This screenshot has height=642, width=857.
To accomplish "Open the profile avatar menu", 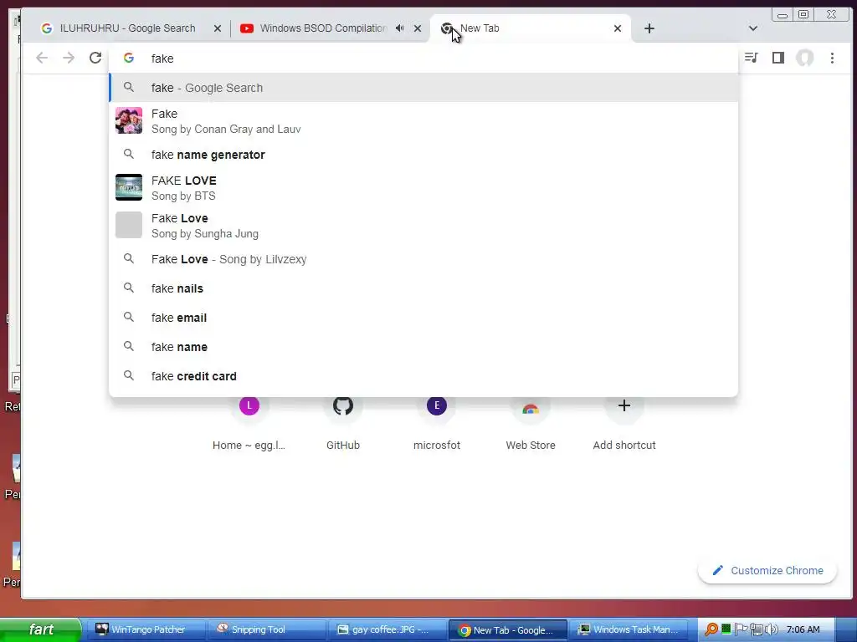I will pyautogui.click(x=804, y=58).
